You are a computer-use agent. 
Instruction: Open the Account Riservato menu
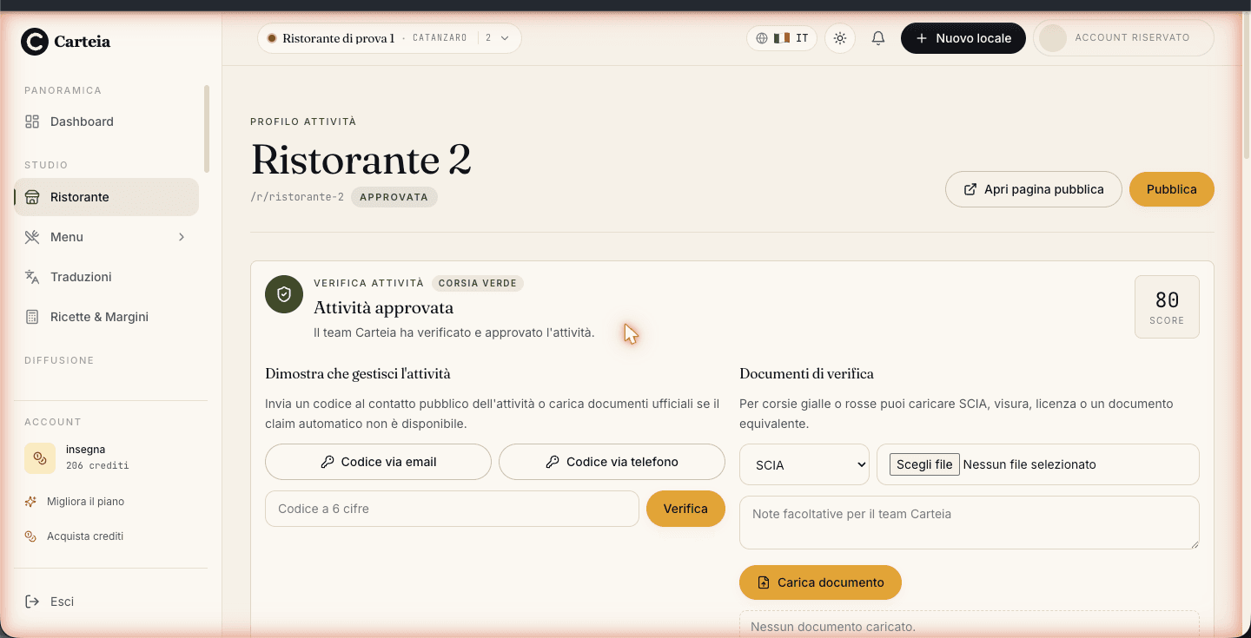click(1123, 38)
